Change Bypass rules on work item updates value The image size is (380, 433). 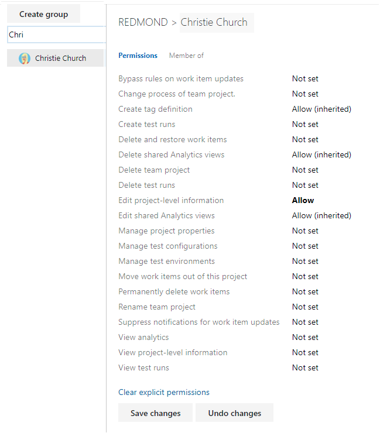coord(305,78)
